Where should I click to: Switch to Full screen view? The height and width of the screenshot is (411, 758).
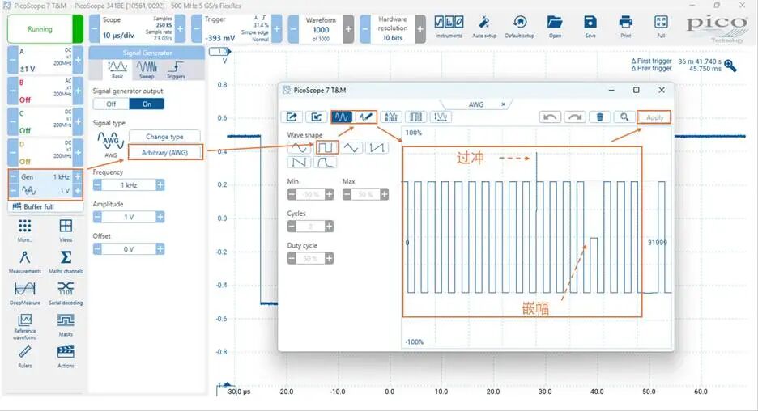click(661, 27)
